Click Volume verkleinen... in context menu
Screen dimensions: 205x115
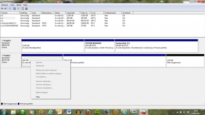(44, 85)
